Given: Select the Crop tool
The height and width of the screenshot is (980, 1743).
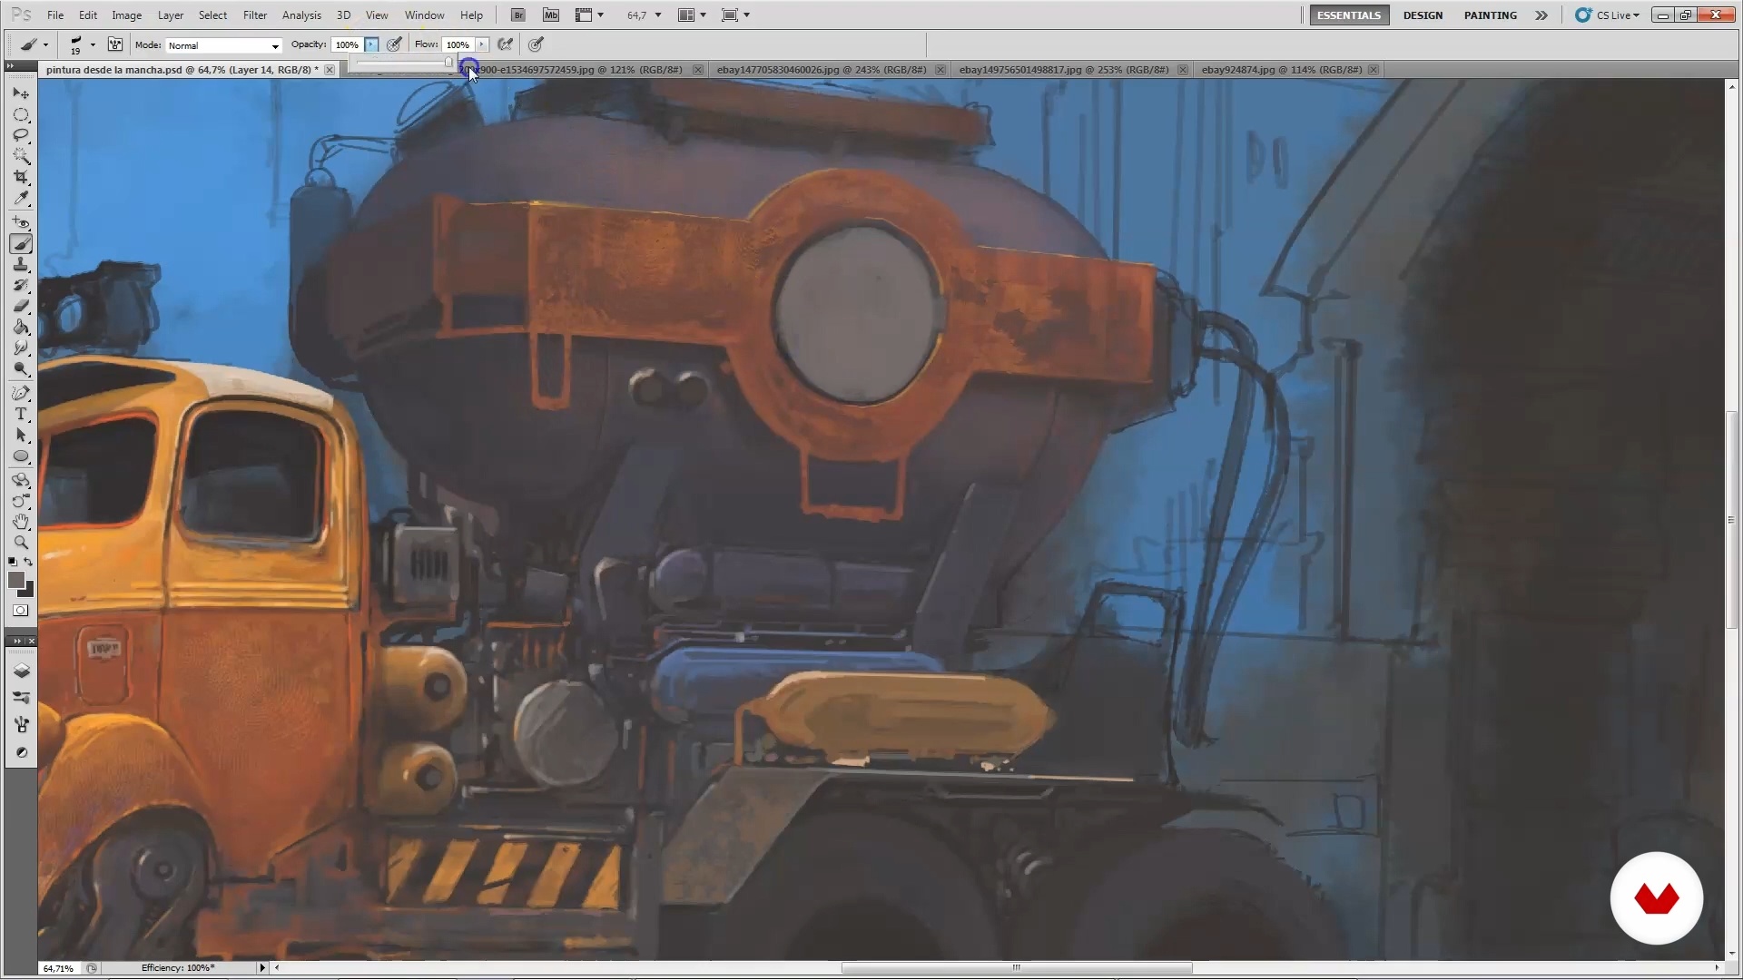Looking at the screenshot, I should (21, 177).
